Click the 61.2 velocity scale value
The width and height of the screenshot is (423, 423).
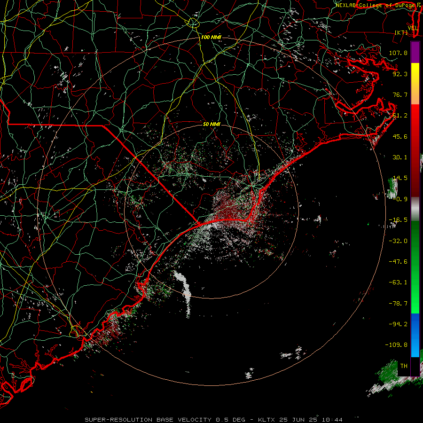pos(400,116)
